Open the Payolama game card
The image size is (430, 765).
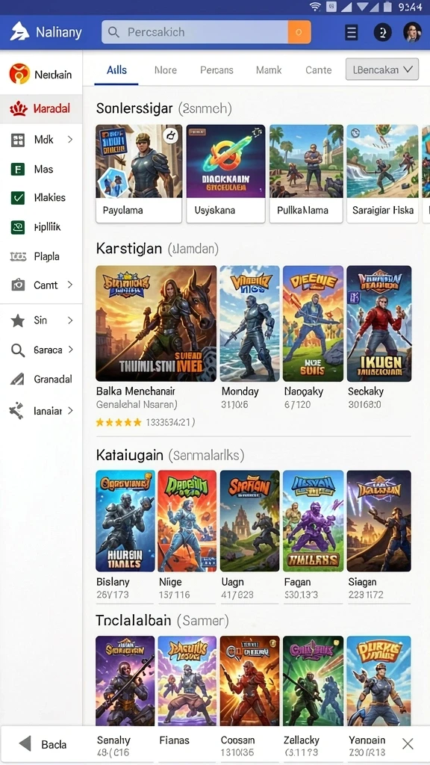(139, 173)
